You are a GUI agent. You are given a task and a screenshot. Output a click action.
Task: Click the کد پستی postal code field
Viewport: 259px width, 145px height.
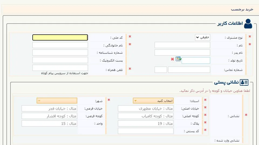(x=146, y=131)
